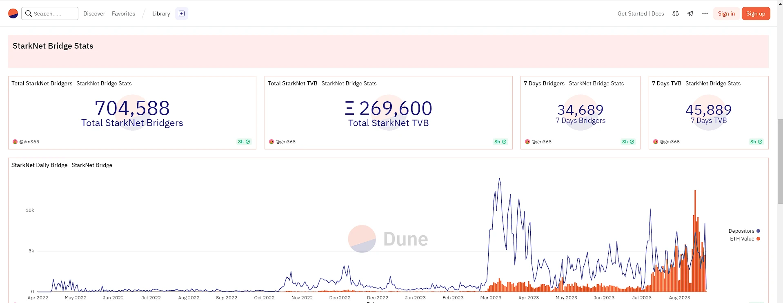Open Total StarkNet Bridgers query title
783x303 pixels.
click(x=42, y=83)
